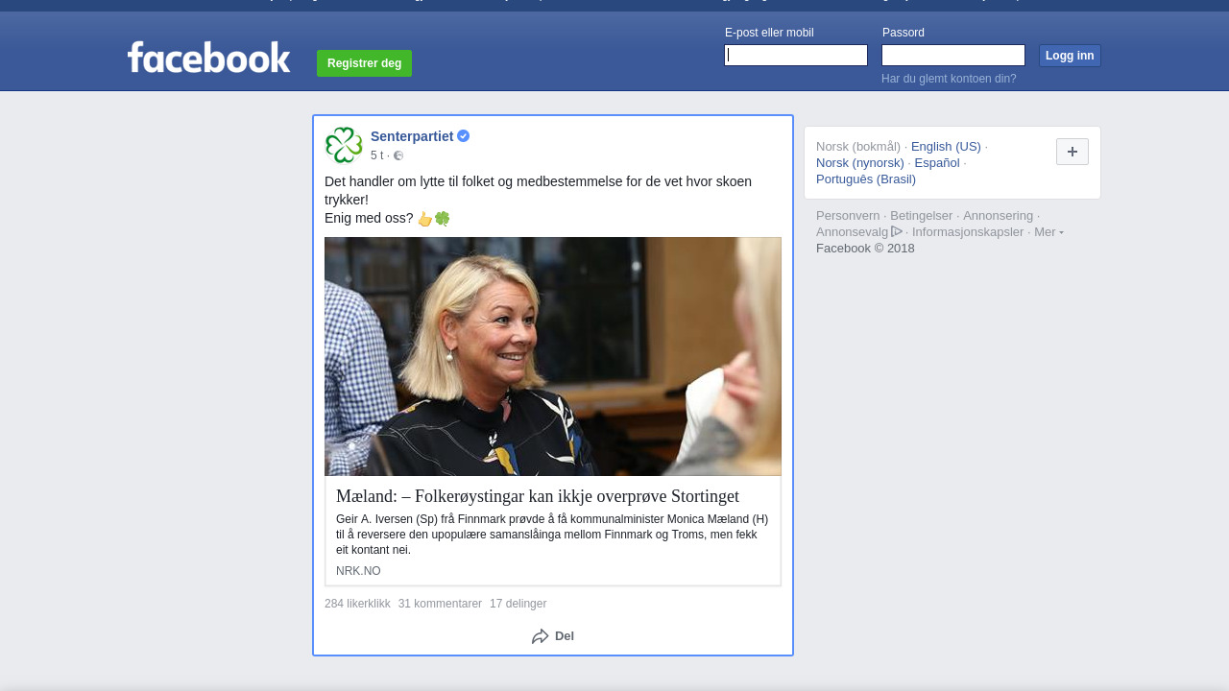Open the Betingelser footer link
1229x691 pixels.
(x=921, y=216)
